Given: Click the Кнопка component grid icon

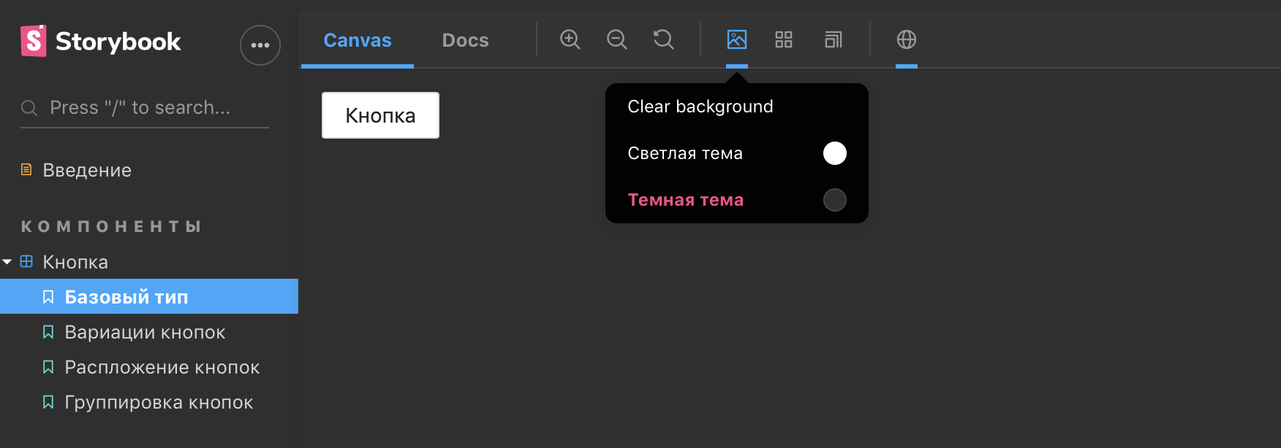Looking at the screenshot, I should 26,261.
